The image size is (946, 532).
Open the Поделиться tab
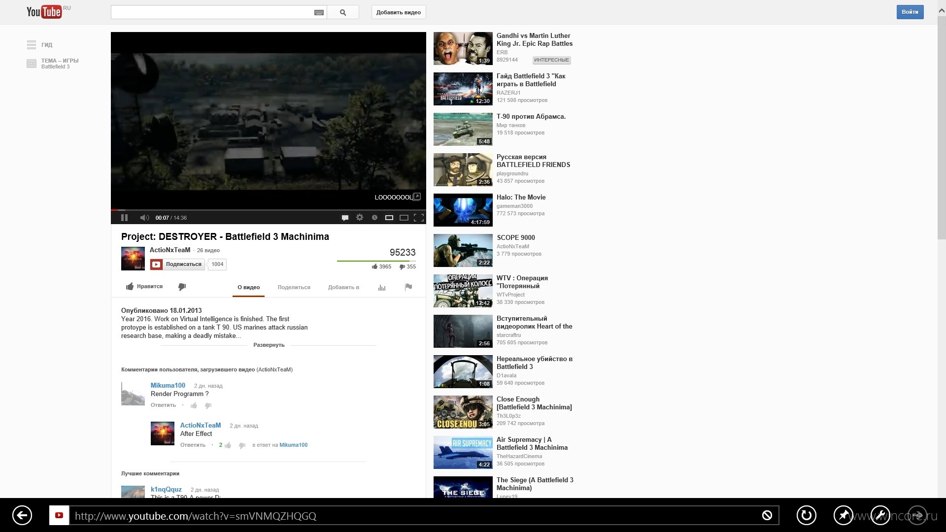(x=294, y=288)
